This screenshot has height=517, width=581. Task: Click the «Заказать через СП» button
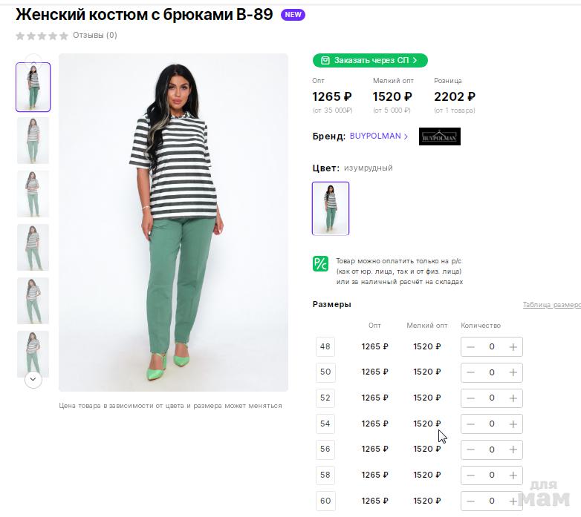coord(370,60)
